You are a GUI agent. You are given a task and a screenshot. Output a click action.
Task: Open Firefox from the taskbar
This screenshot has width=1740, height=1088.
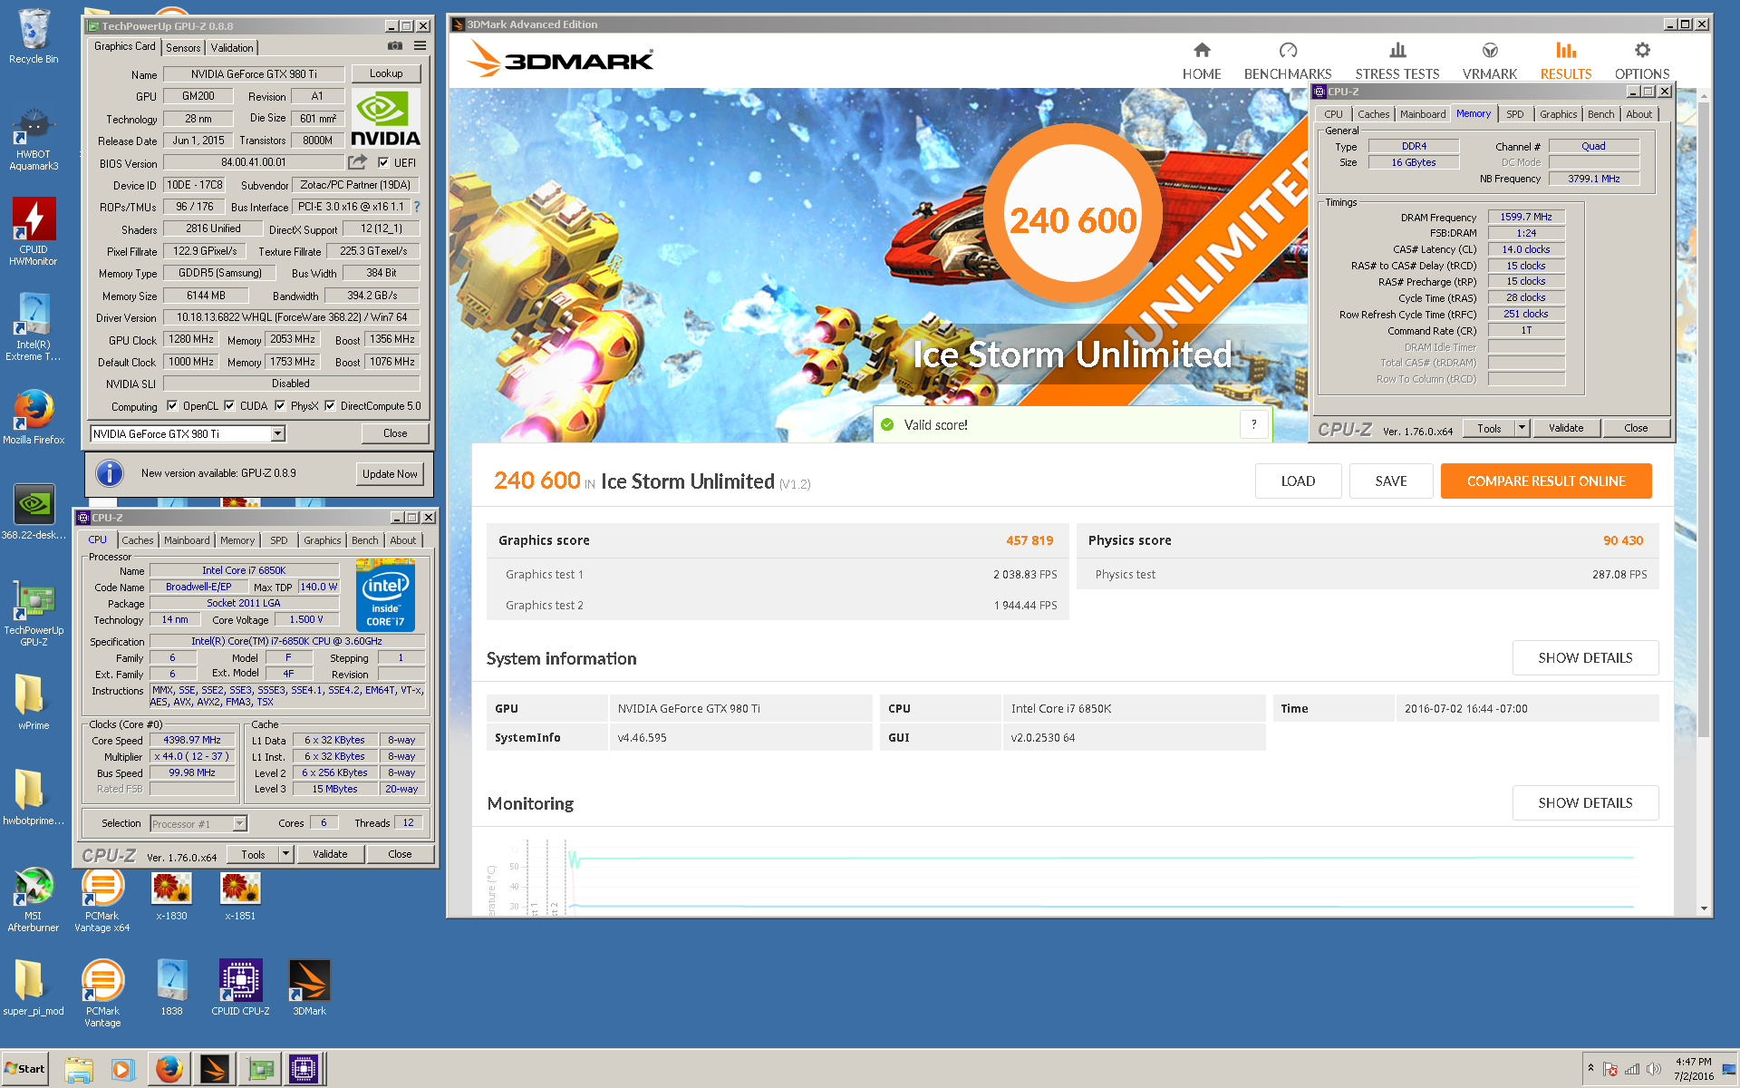[169, 1070]
